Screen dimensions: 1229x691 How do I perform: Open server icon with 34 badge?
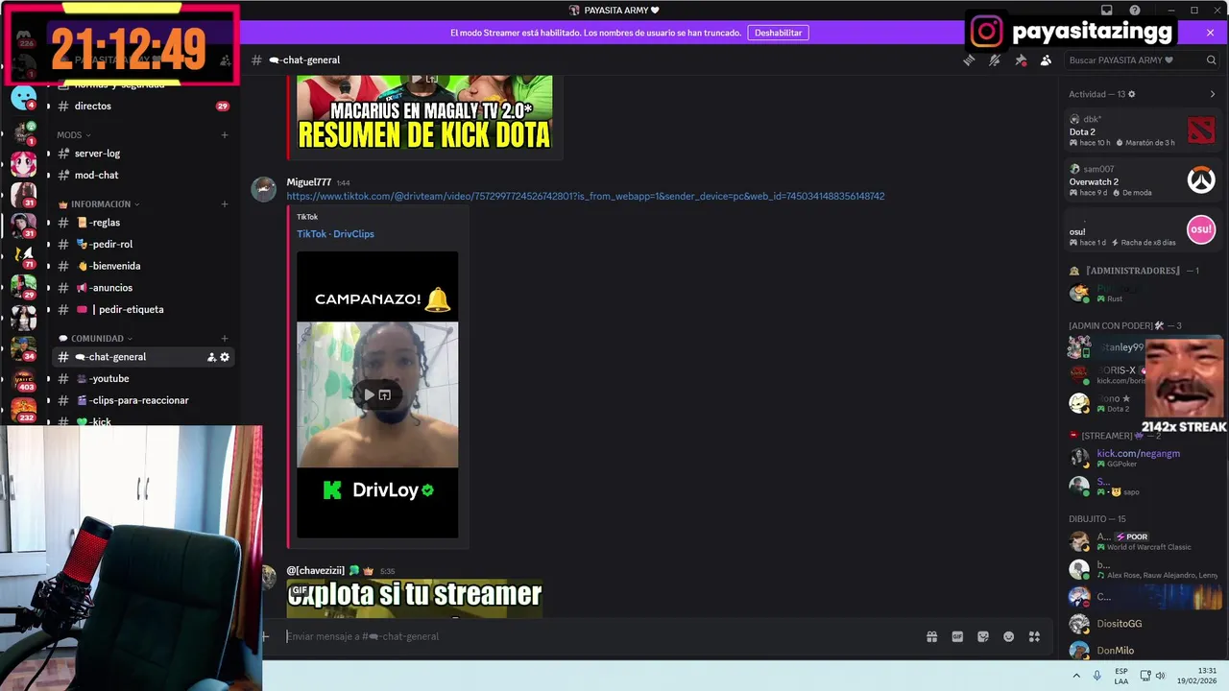[24, 348]
